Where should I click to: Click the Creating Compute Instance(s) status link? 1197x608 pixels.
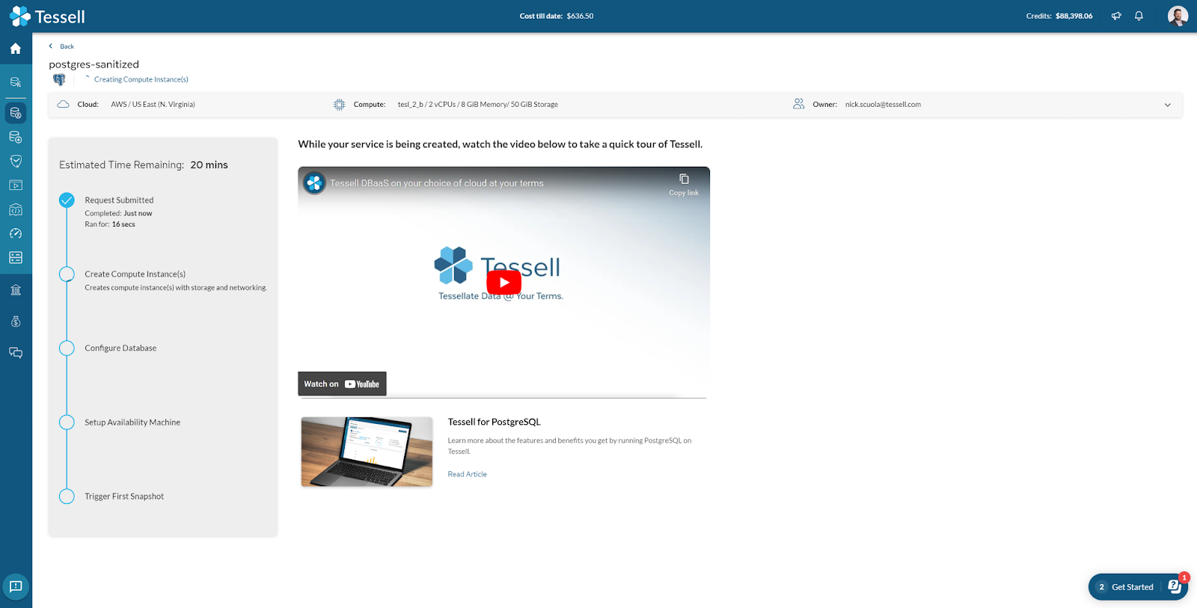(x=141, y=79)
